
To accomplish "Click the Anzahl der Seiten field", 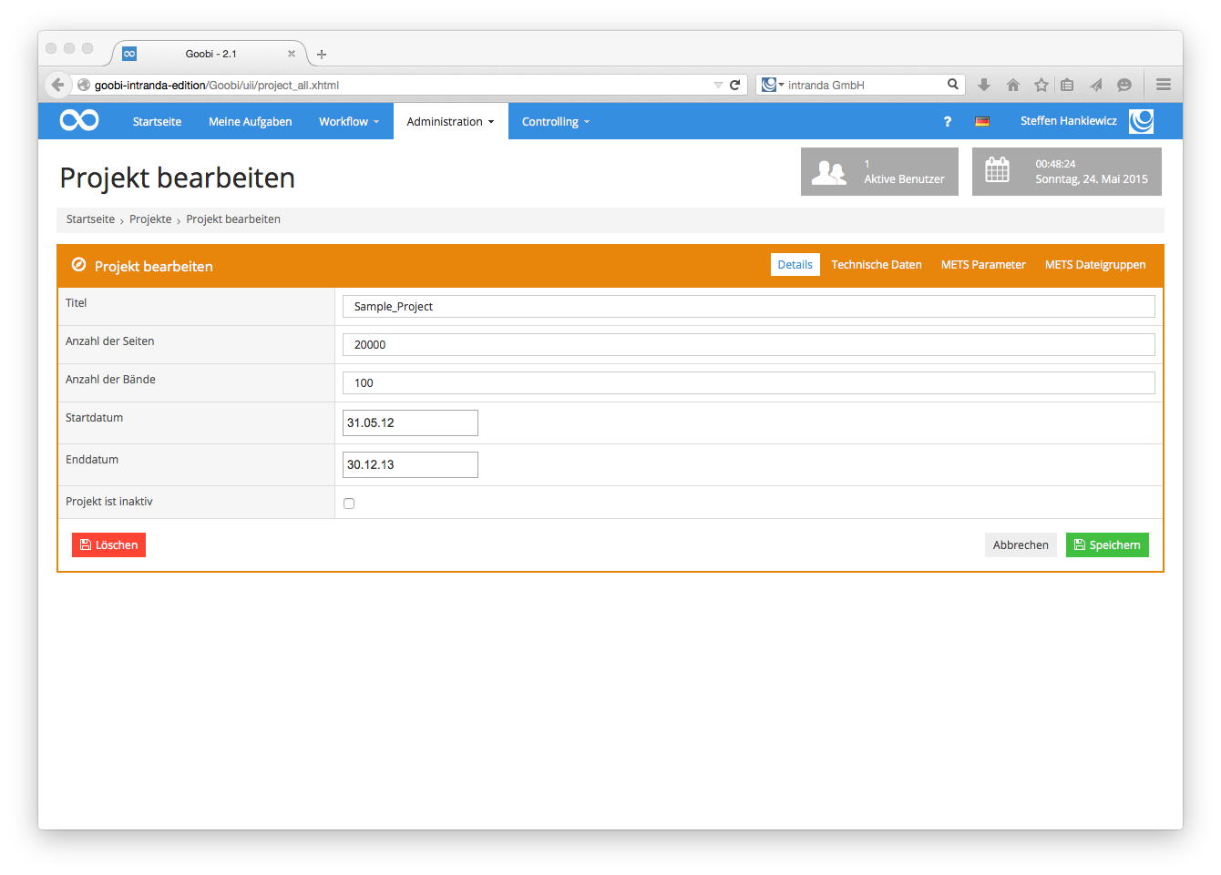I will pyautogui.click(x=749, y=345).
